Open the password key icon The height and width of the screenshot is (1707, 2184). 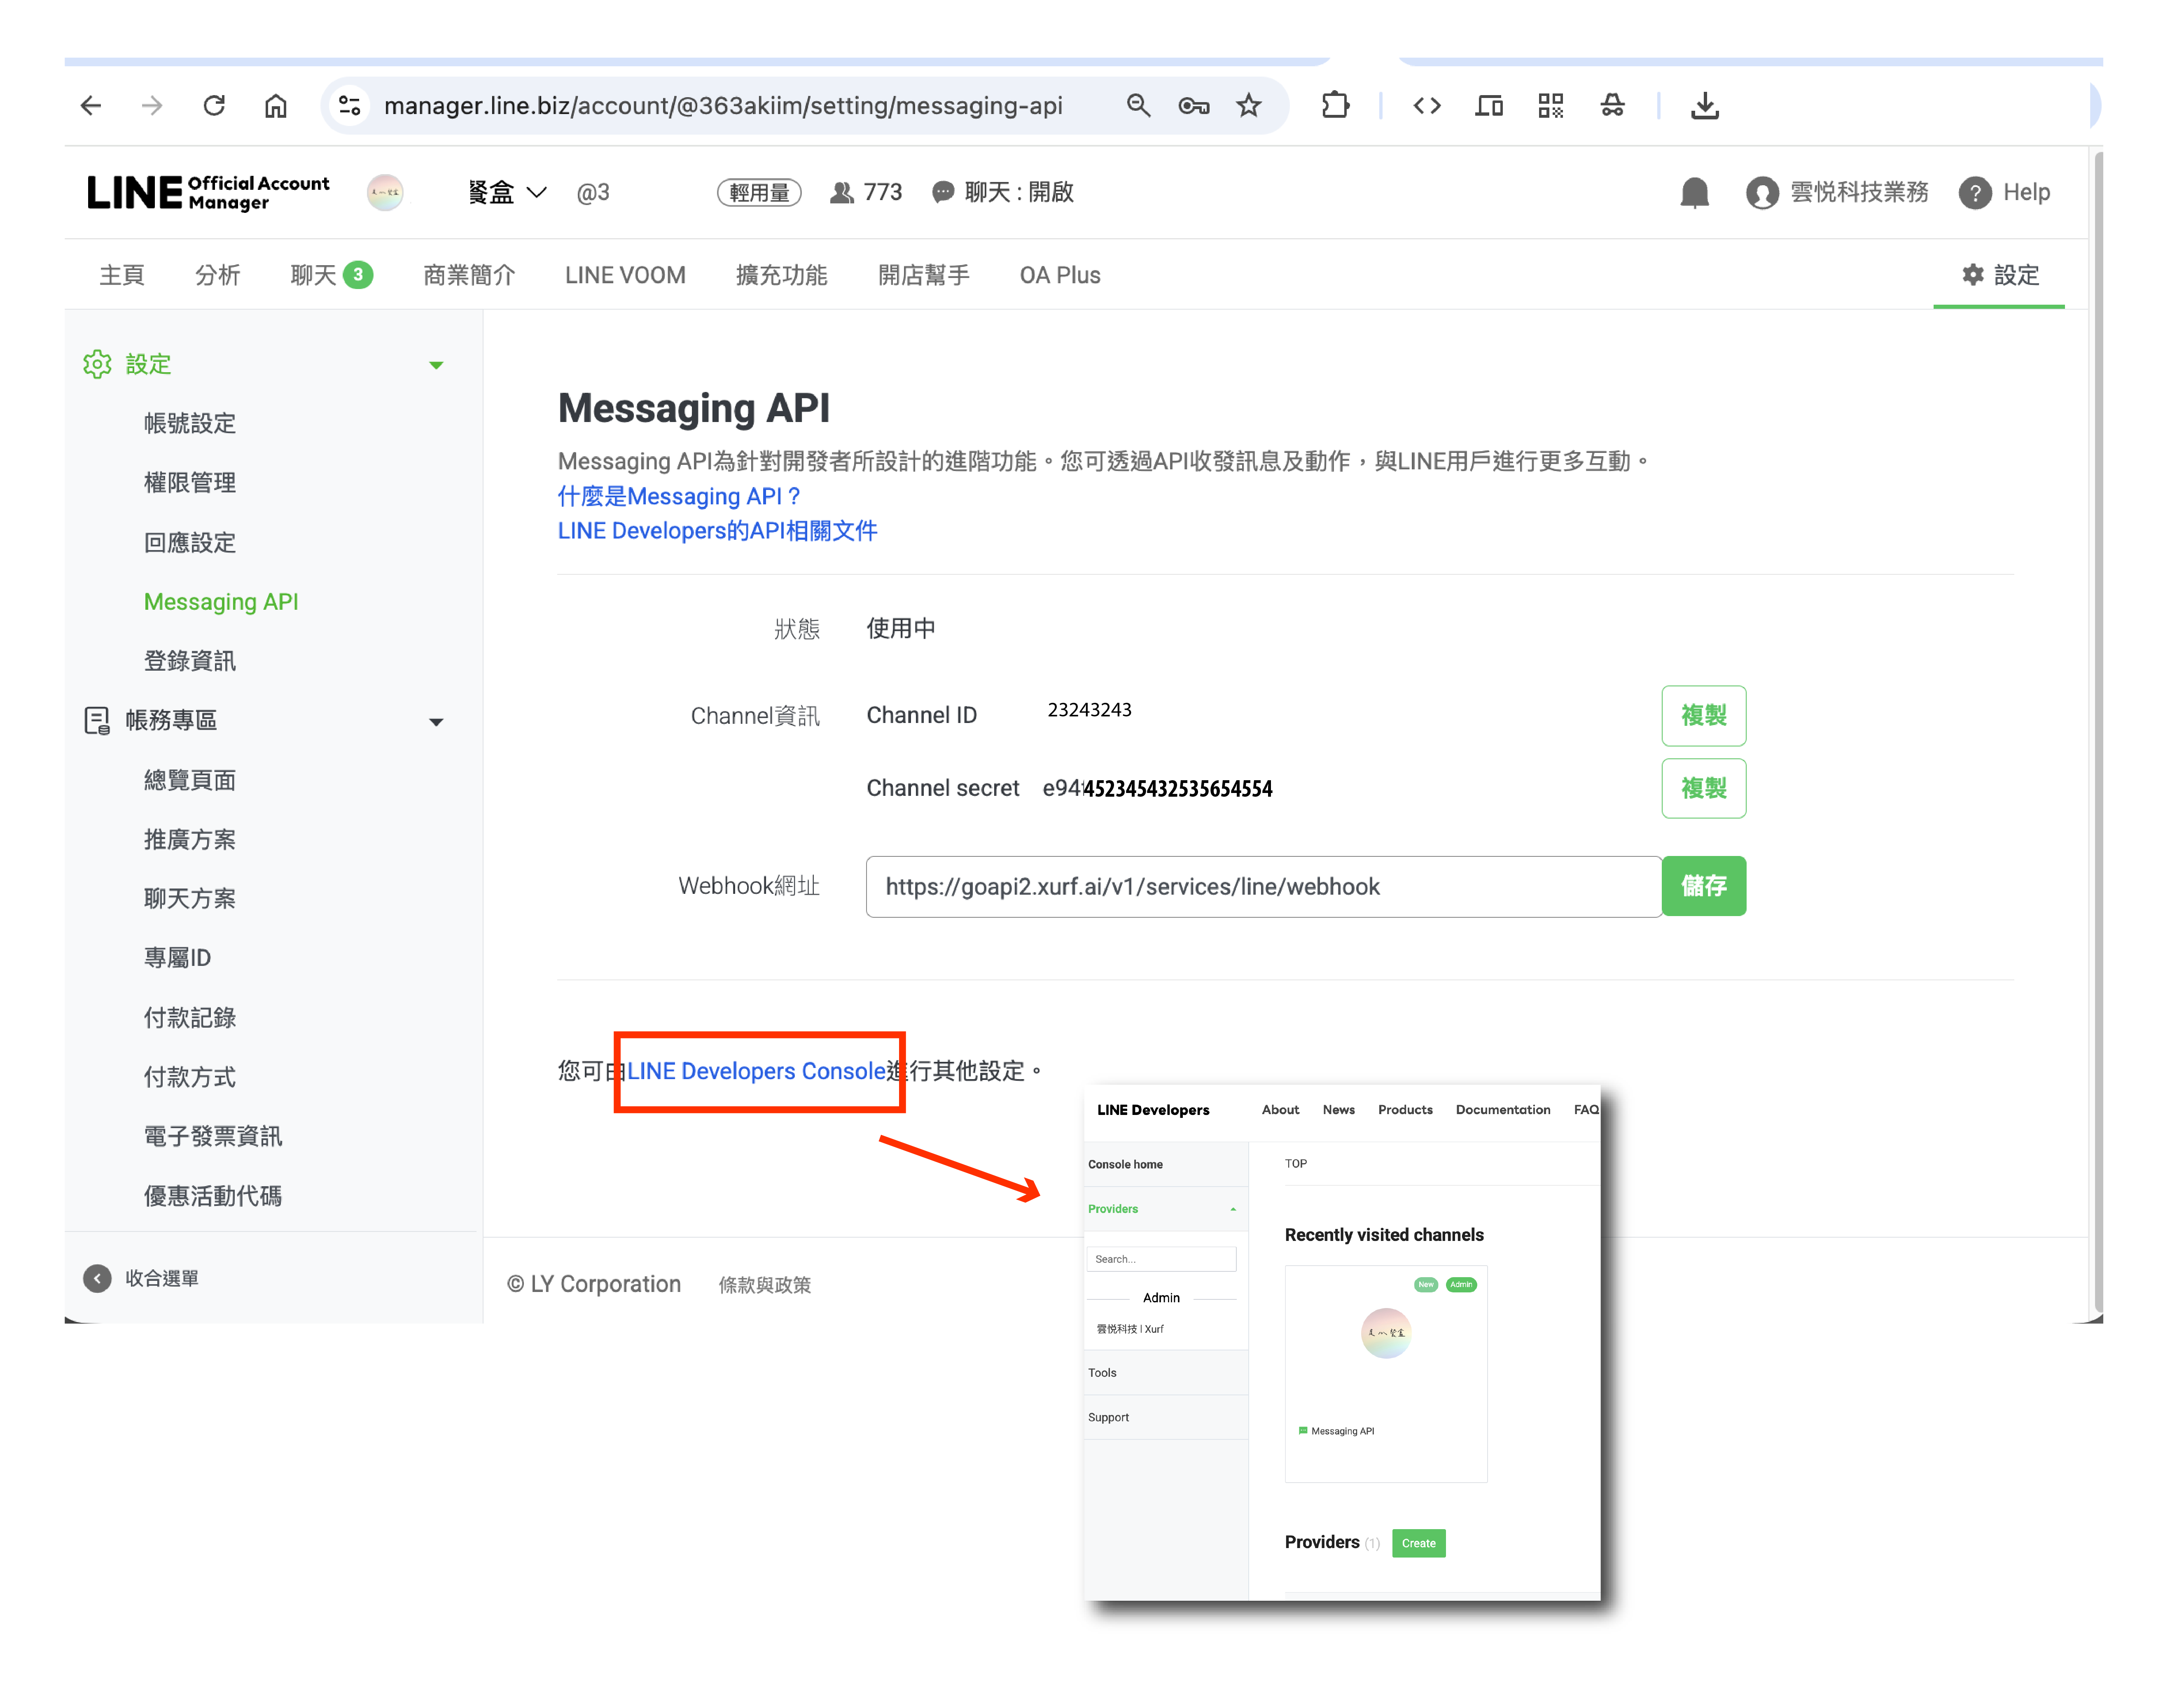1194,105
